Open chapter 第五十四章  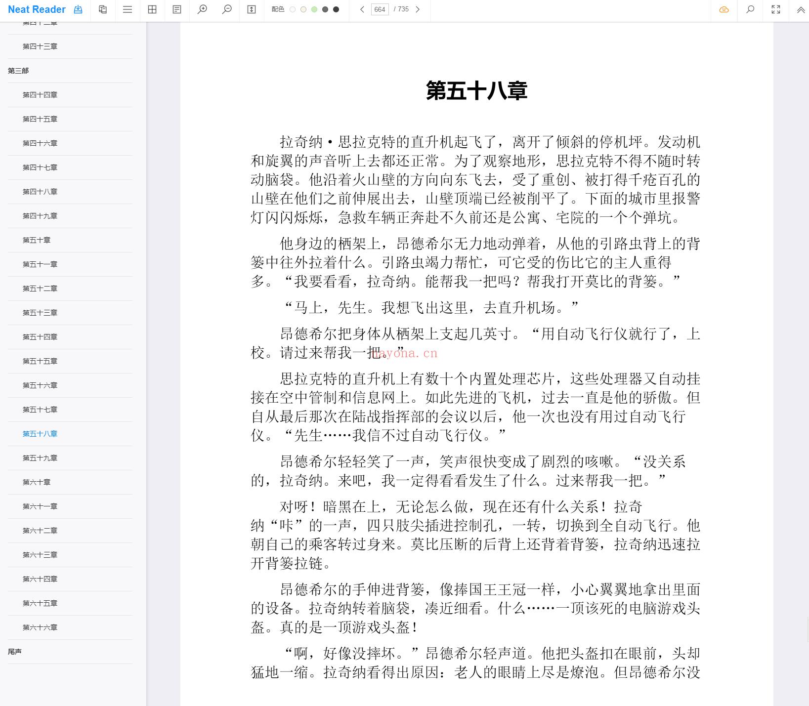tap(40, 337)
